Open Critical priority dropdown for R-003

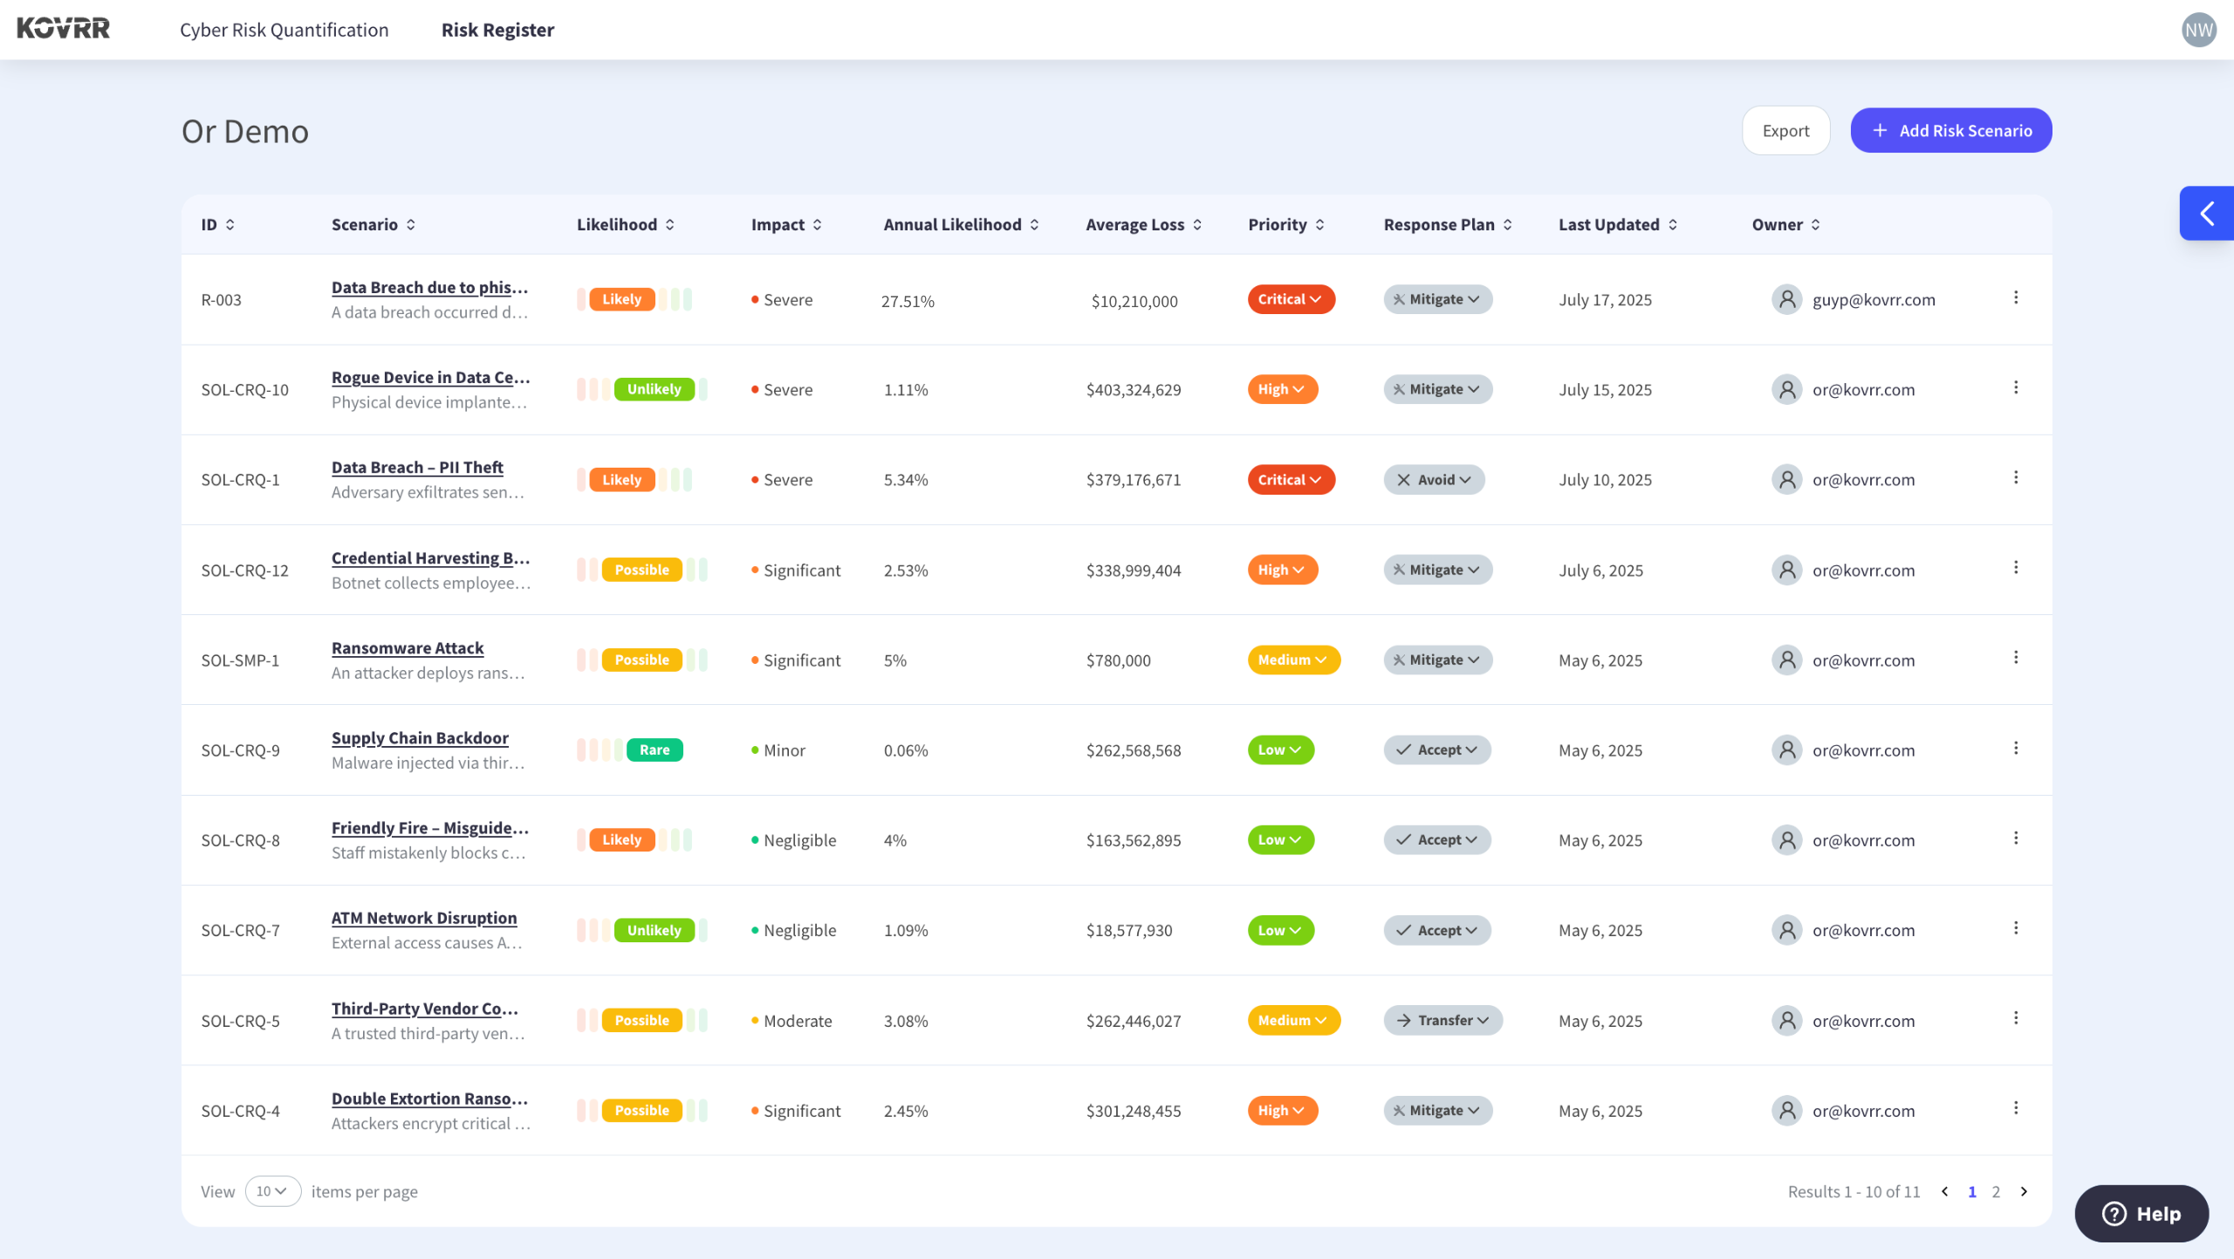1290,299
